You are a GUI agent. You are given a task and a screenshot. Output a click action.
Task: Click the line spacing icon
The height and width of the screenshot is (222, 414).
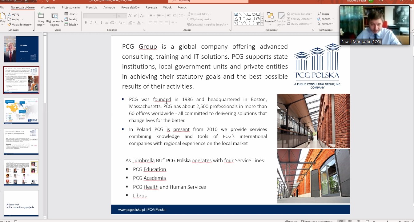(181, 16)
